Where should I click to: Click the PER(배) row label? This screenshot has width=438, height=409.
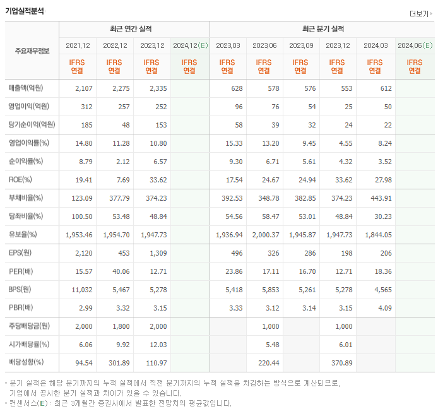[21, 271]
